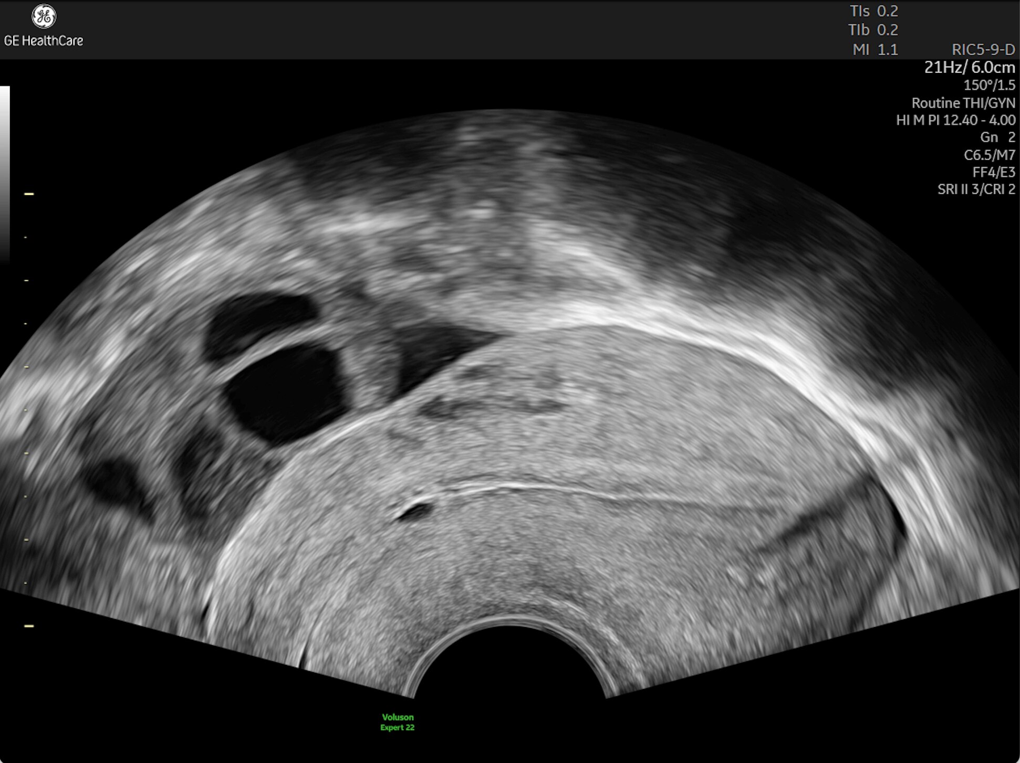The image size is (1020, 763).
Task: Click the HI M PI 12.40 - 4.00 frequency setting
Action: click(x=955, y=120)
